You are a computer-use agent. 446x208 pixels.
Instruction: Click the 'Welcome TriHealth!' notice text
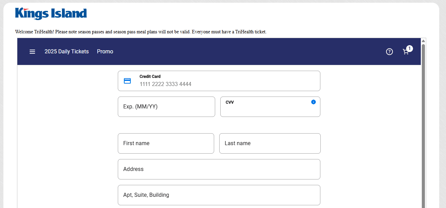click(x=141, y=32)
